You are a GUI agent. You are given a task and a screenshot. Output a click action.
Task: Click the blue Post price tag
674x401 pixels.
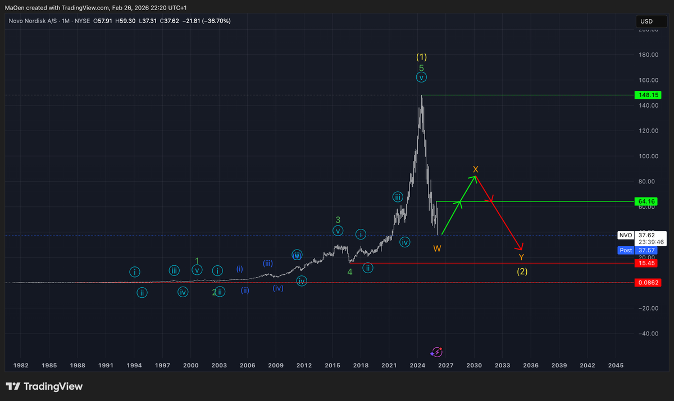(x=626, y=250)
